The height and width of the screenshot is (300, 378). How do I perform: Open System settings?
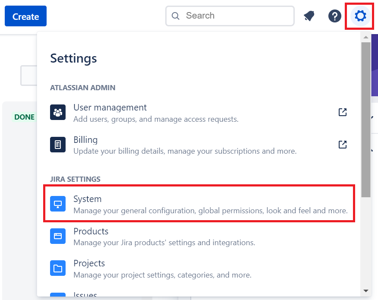87,199
